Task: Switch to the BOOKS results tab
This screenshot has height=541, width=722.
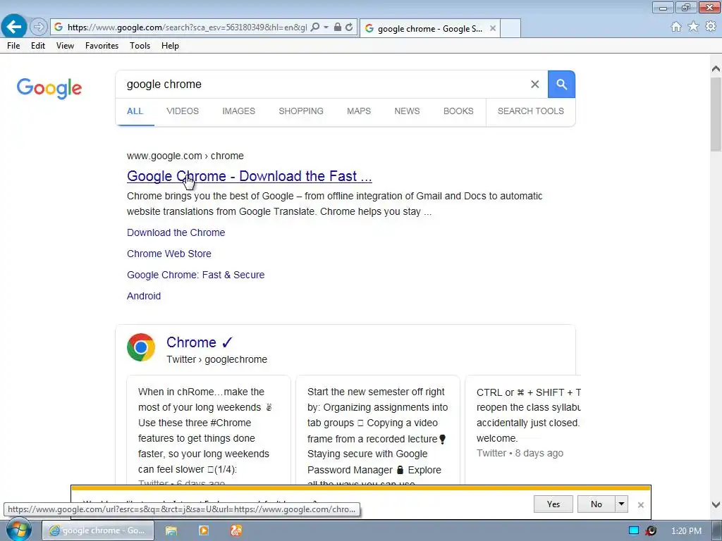Action: 458,111
